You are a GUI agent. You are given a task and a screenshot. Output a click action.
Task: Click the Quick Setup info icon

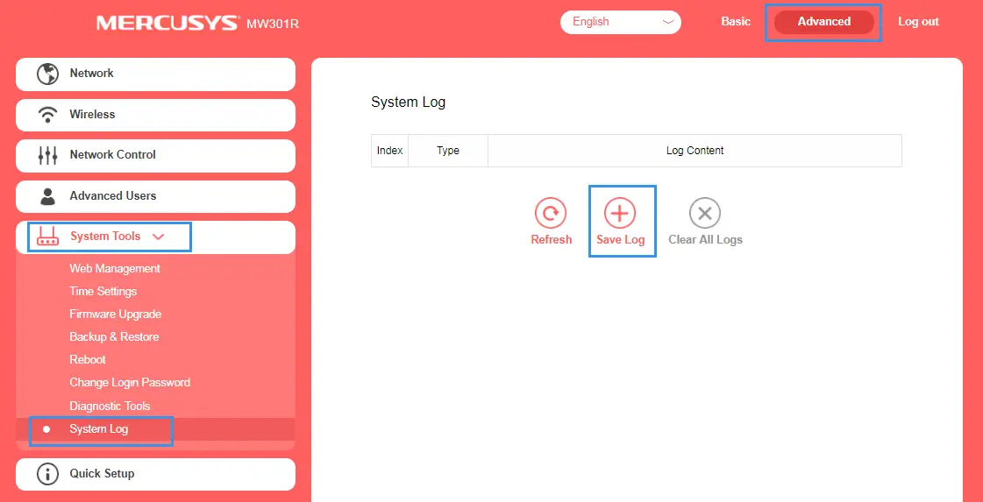(47, 474)
